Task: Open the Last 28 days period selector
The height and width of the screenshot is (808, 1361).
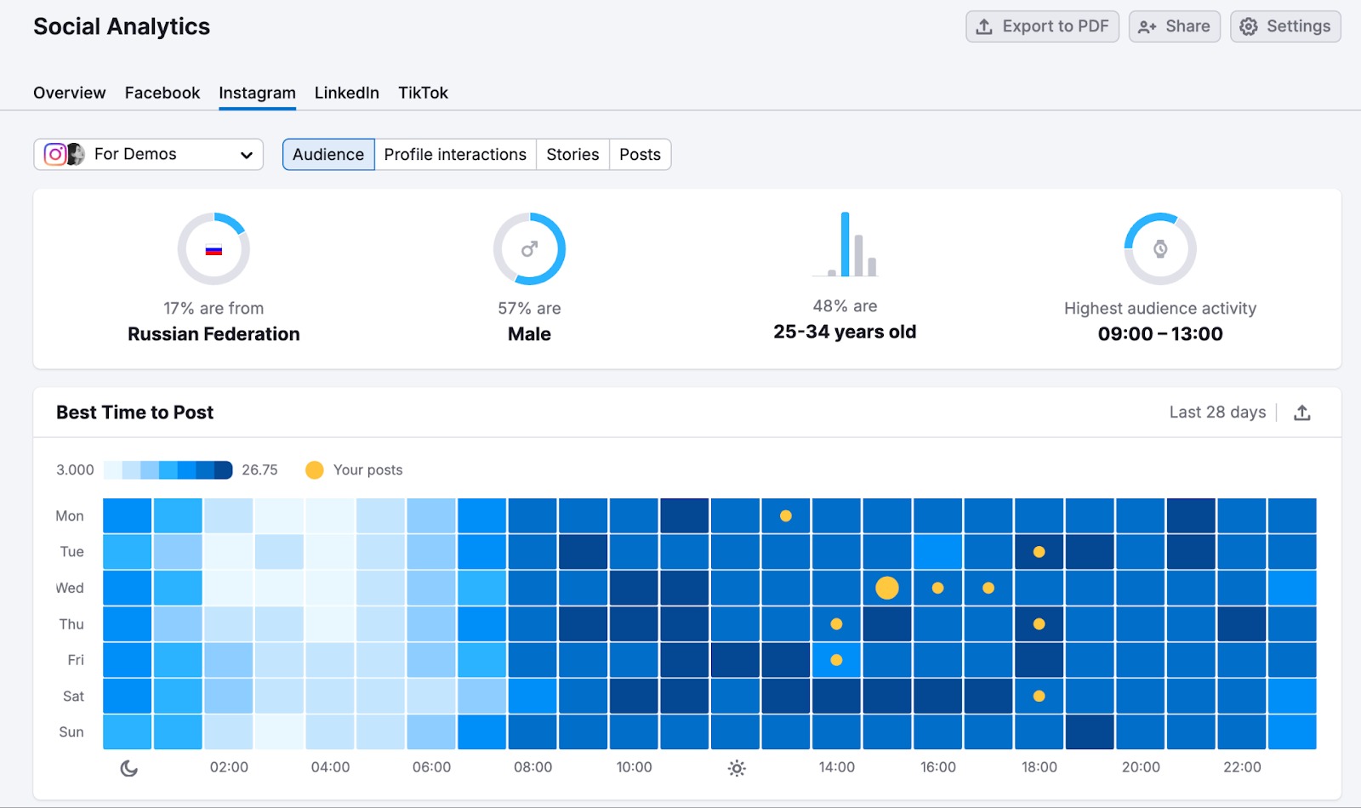Action: click(x=1217, y=413)
